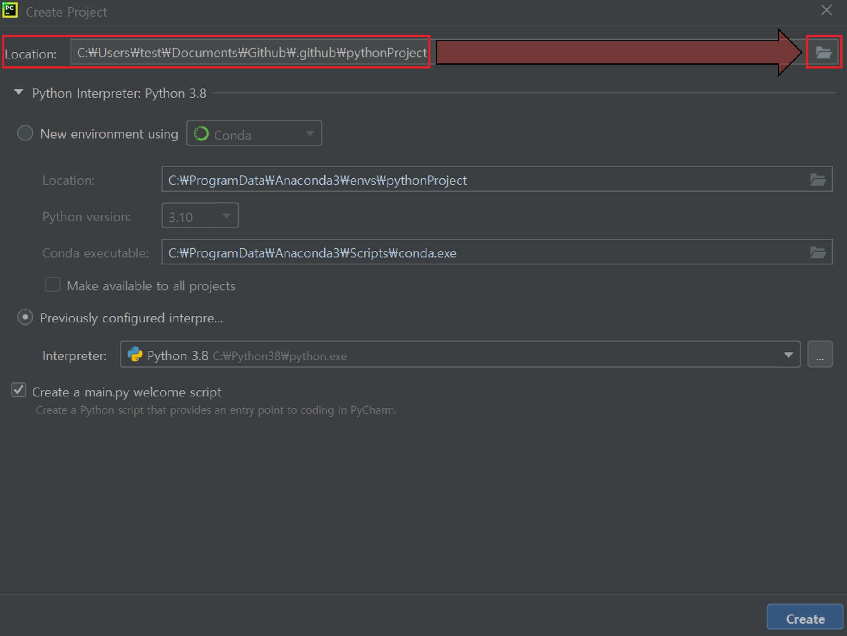The image size is (847, 636).
Task: Open folder browser for project Location
Action: pyautogui.click(x=823, y=53)
